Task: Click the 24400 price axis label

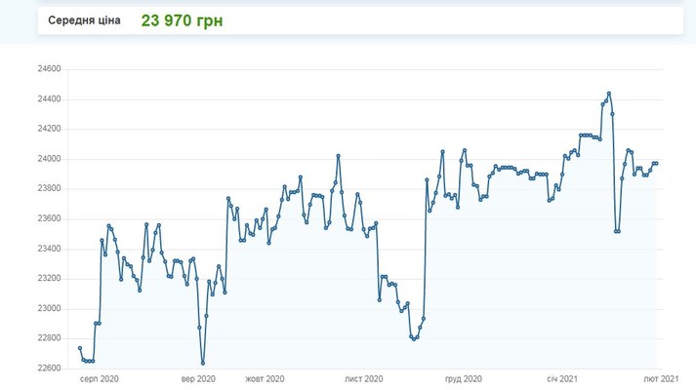Action: click(x=48, y=99)
